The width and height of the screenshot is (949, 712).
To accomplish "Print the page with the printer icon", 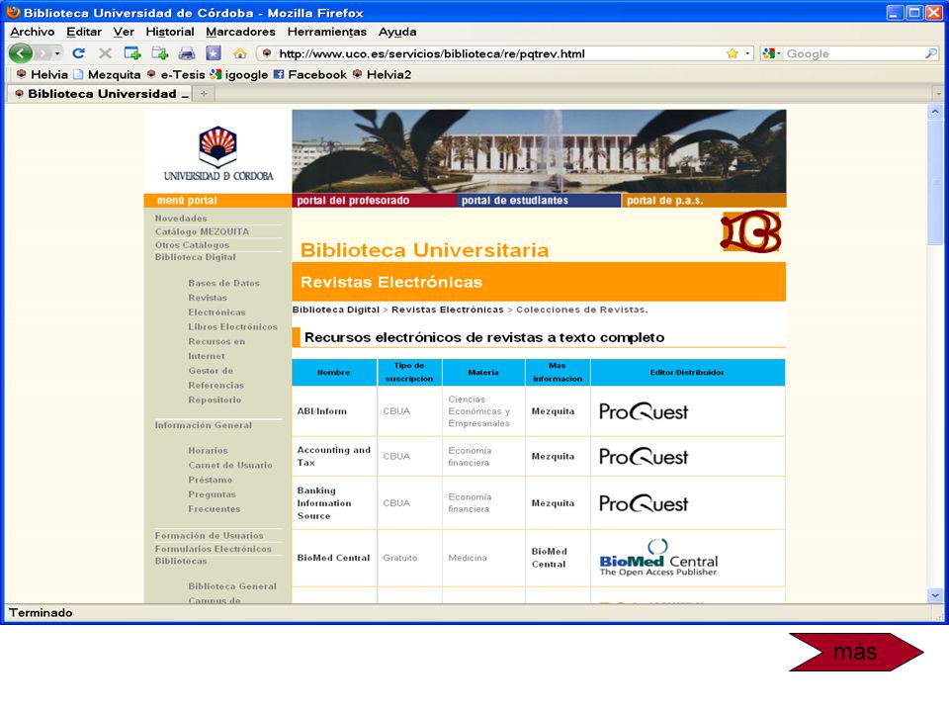I will point(187,53).
